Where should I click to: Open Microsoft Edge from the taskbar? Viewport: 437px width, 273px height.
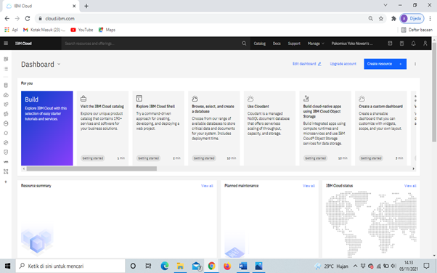tap(165, 266)
